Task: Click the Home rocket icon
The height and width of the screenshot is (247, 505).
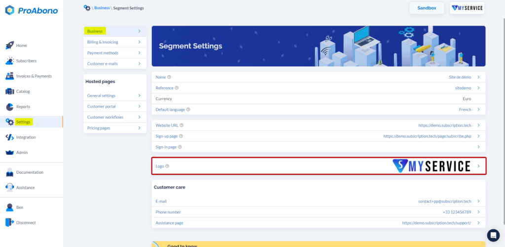Action: pyautogui.click(x=10, y=45)
